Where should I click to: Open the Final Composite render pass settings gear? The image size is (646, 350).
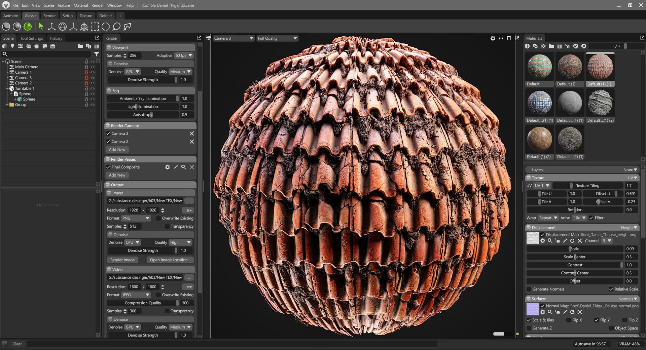(x=168, y=167)
